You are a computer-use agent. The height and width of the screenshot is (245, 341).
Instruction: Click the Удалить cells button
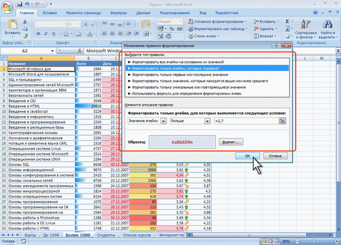click(265, 29)
